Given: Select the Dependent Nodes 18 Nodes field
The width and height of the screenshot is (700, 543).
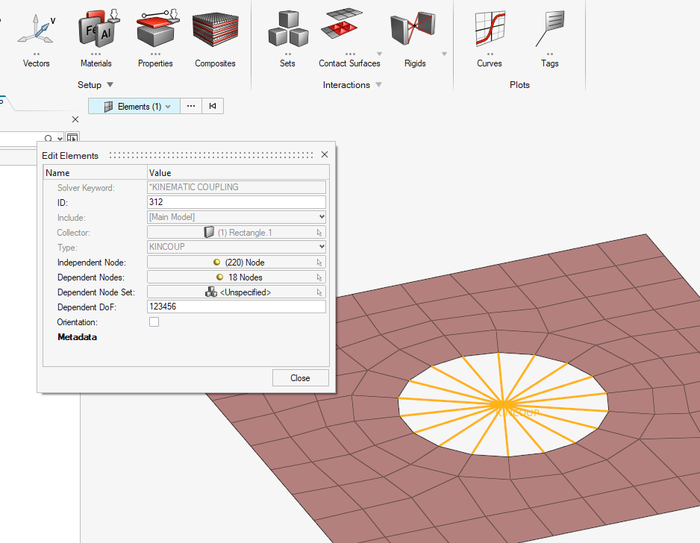Looking at the screenshot, I should pos(236,277).
